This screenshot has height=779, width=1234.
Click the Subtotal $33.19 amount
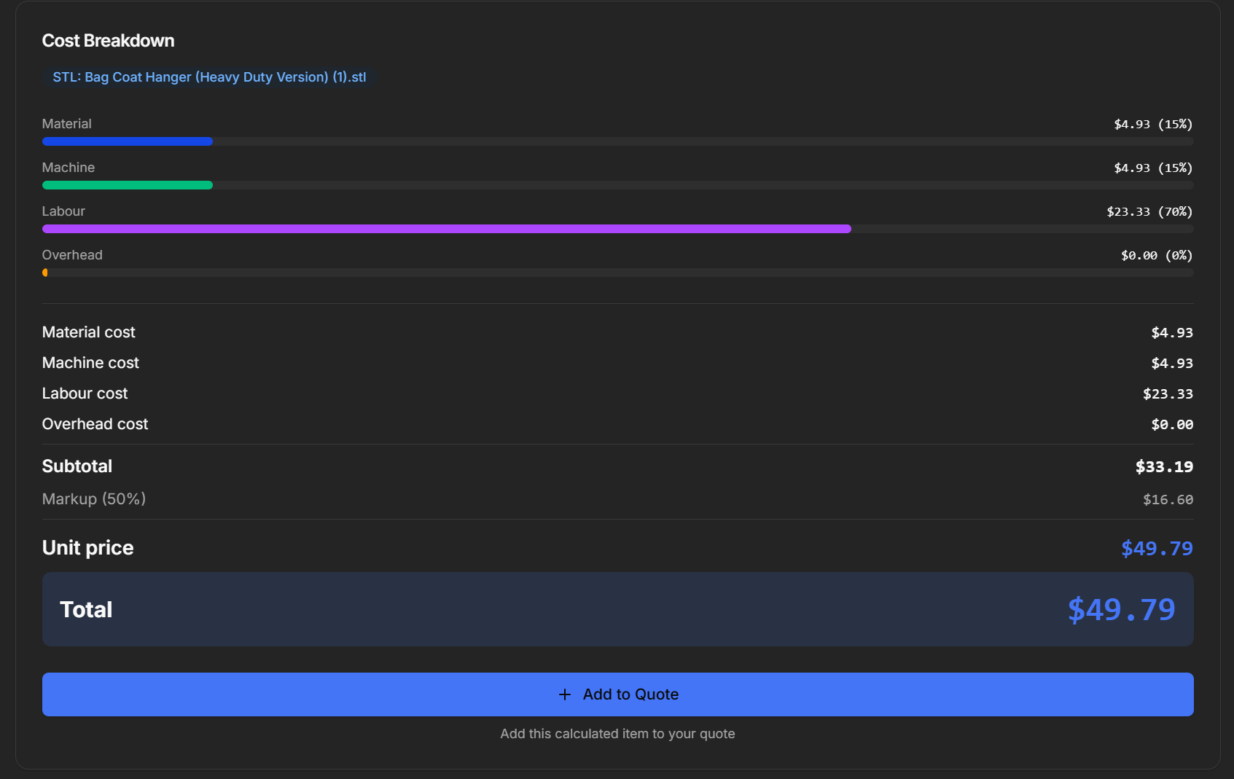tap(1164, 467)
